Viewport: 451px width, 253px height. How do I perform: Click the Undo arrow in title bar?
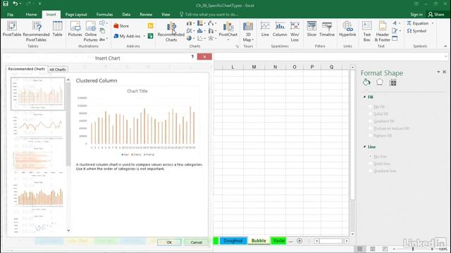[16, 4]
